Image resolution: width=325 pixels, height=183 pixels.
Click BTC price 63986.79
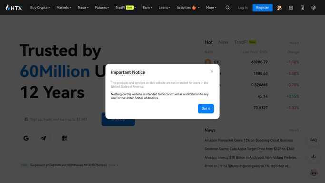259,62
